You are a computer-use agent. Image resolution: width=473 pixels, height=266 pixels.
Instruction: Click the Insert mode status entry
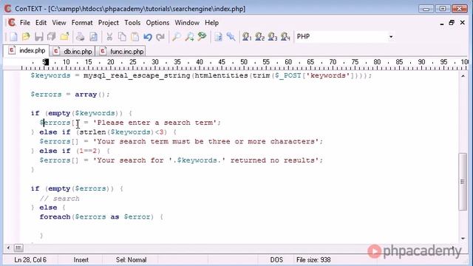click(x=81, y=259)
